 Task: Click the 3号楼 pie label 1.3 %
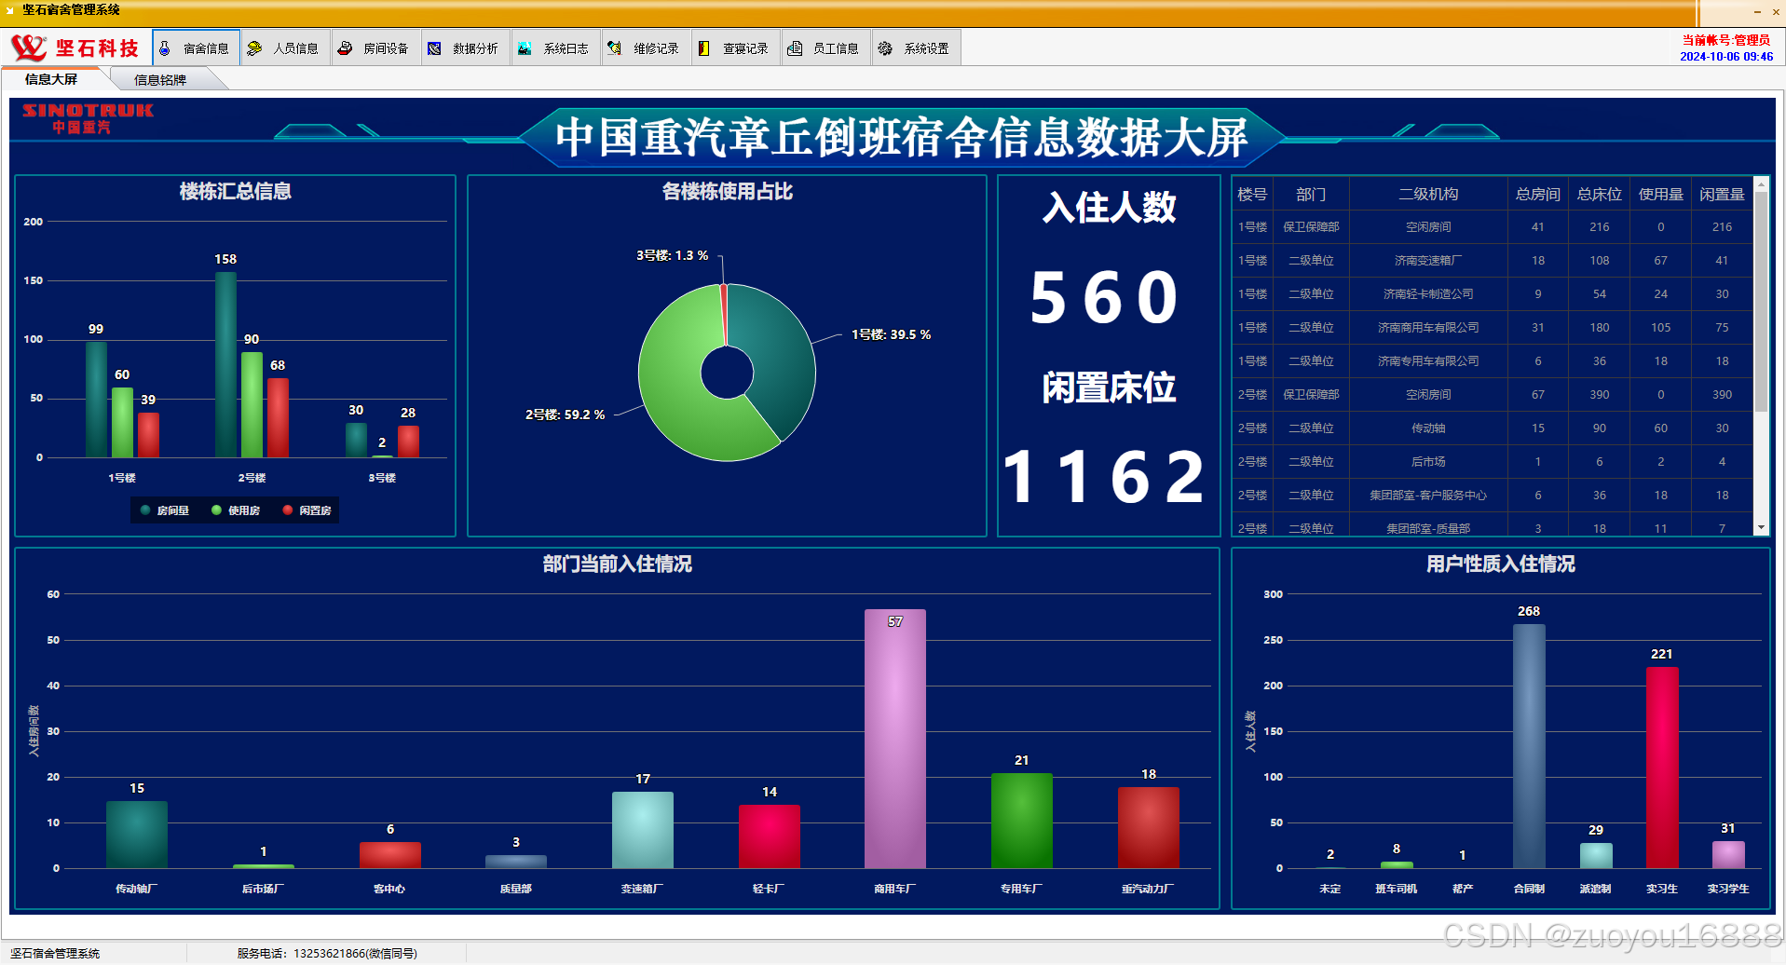[x=672, y=255]
